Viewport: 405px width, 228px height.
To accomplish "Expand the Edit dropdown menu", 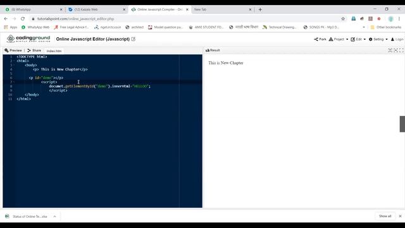I will (x=358, y=39).
